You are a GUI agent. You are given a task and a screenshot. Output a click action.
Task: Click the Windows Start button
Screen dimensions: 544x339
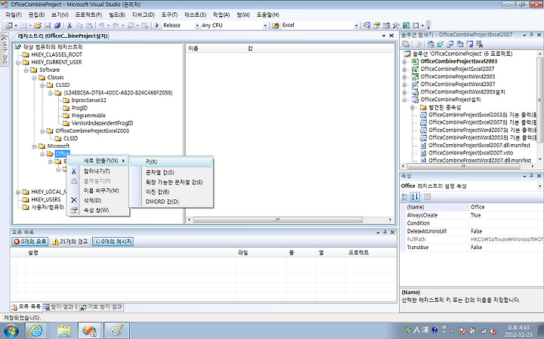click(11, 331)
